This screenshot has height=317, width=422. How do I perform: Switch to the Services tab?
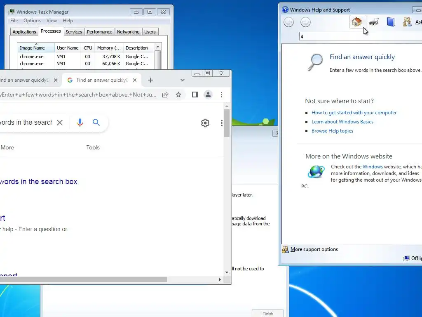[x=74, y=32]
